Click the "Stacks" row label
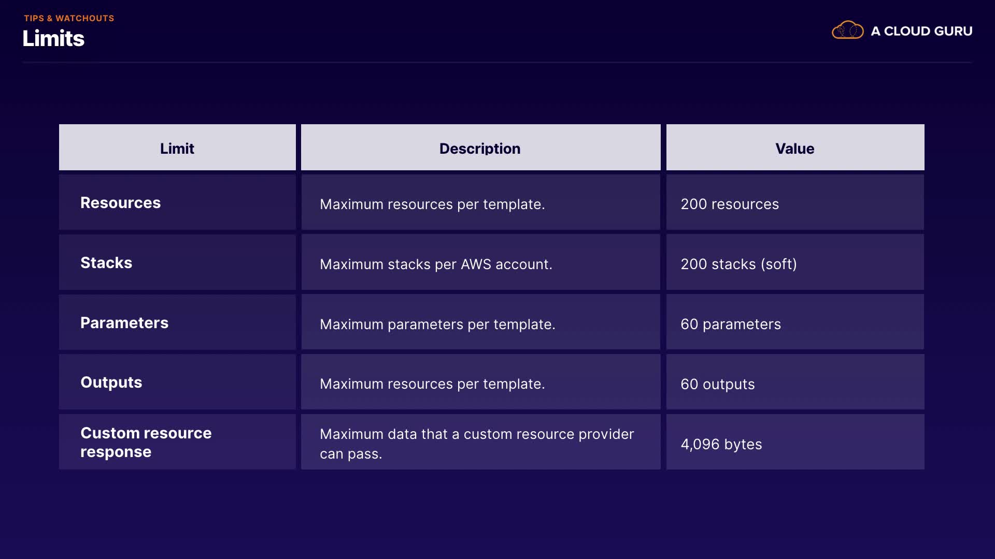995x559 pixels. [x=106, y=263]
